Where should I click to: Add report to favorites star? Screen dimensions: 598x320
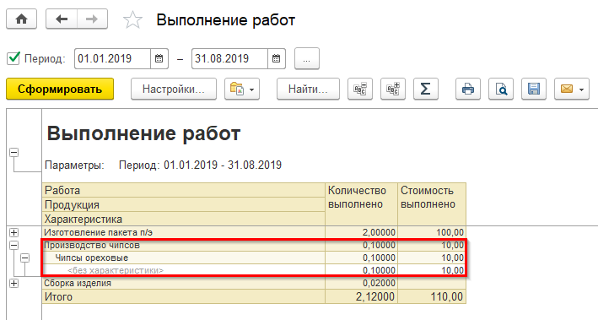coord(132,20)
